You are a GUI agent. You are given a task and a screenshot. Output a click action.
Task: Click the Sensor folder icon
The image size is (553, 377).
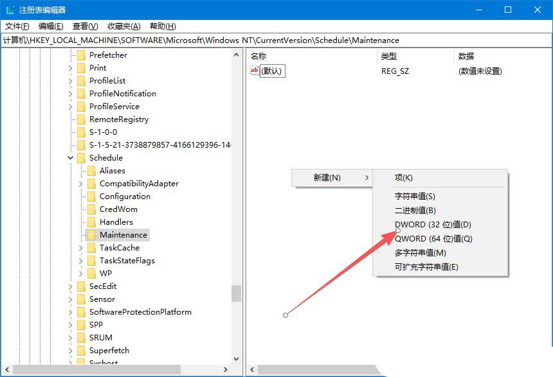(81, 299)
